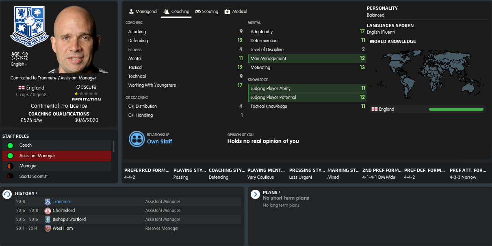Click the Own Staff relationship icon

tap(137, 139)
